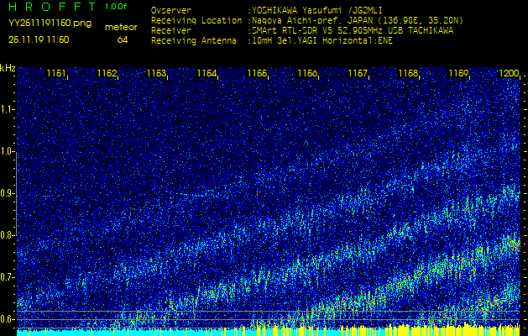Viewport: 528px width, 336px height.
Task: Click the meteor count value 64
Action: tap(123, 40)
